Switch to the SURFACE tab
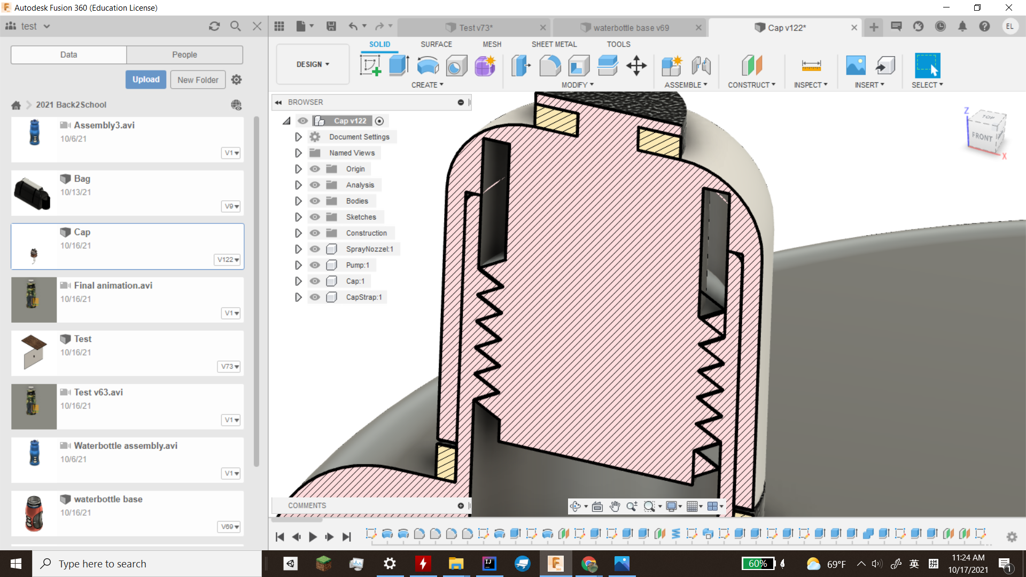 (436, 44)
